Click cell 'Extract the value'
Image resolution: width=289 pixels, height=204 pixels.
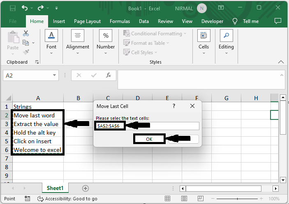pos(38,124)
